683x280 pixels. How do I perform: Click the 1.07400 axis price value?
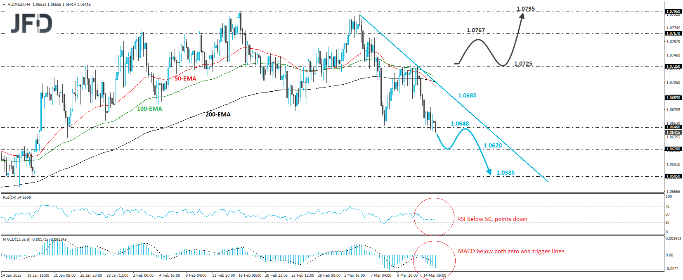coord(673,55)
